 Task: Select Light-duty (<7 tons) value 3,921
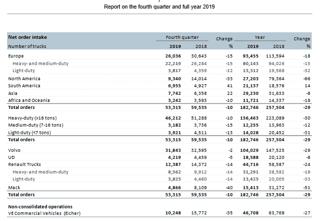pos(175,133)
